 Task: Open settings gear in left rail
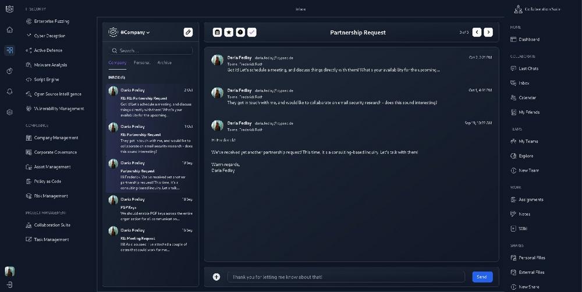(x=10, y=112)
